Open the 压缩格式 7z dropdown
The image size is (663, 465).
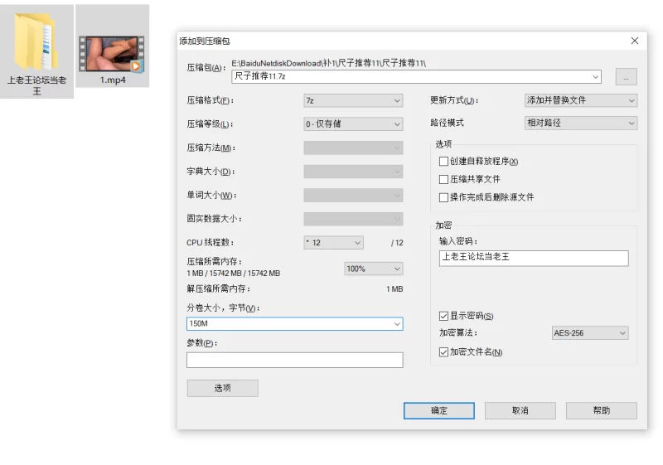coord(353,100)
